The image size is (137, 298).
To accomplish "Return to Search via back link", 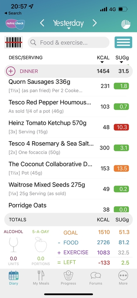I will [13, 13].
